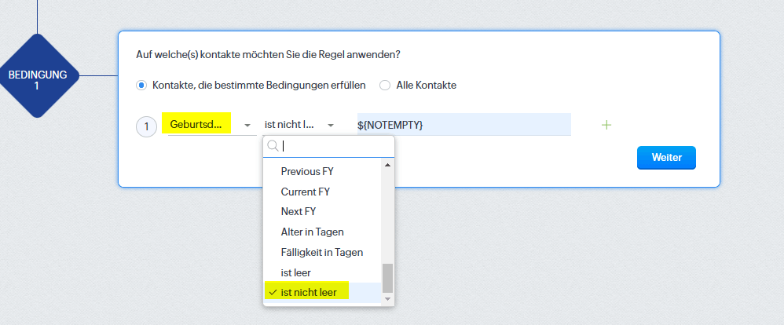Select 'Kontakte, die bestimmte Bedingungen erfüllen' radio

pyautogui.click(x=141, y=85)
